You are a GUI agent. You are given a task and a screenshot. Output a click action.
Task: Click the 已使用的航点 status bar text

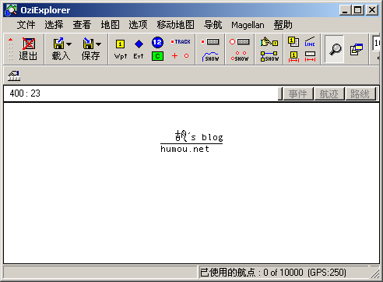pos(273,273)
